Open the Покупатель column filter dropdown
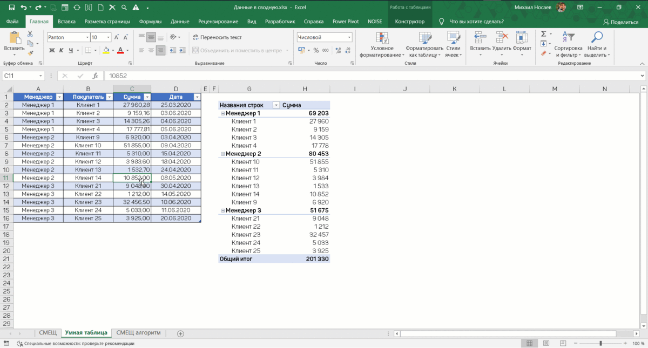The height and width of the screenshot is (348, 648). (109, 97)
